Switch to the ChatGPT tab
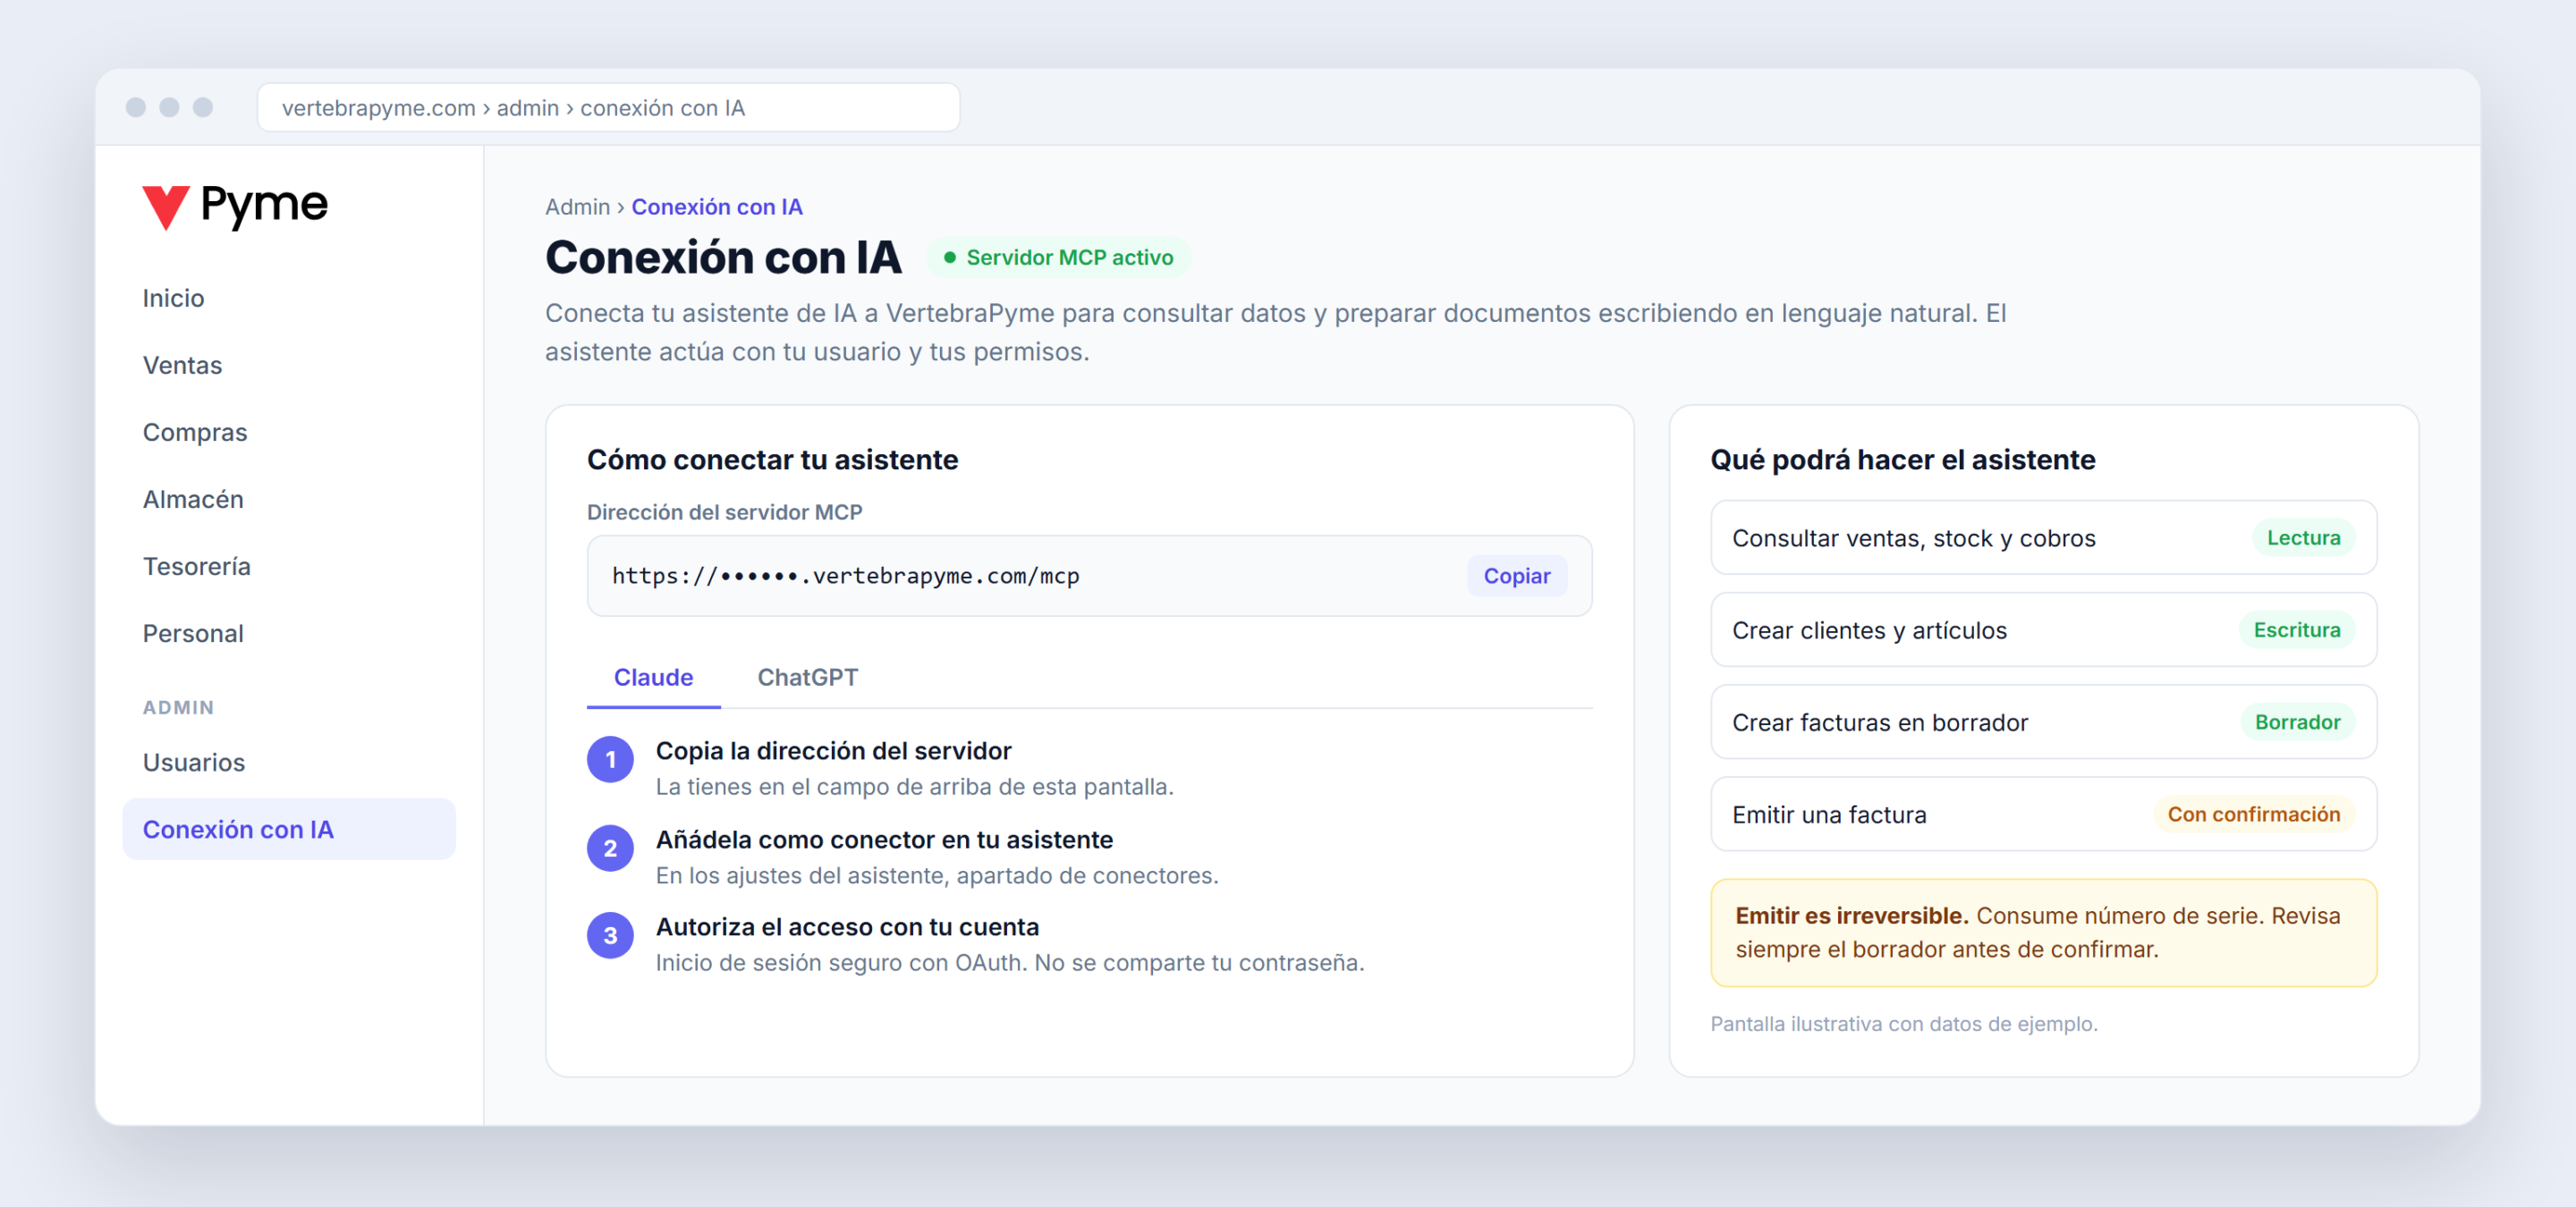The width and height of the screenshot is (2576, 1207). [807, 678]
